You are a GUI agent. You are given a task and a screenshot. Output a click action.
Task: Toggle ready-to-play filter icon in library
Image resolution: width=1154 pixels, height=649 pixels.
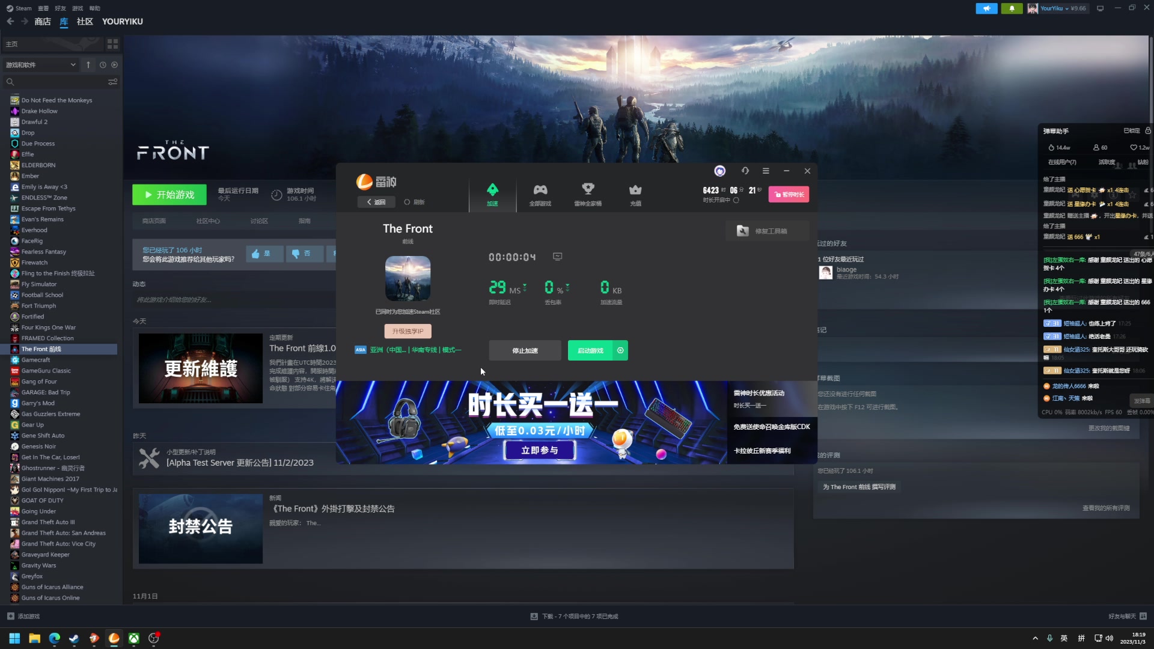pyautogui.click(x=115, y=65)
